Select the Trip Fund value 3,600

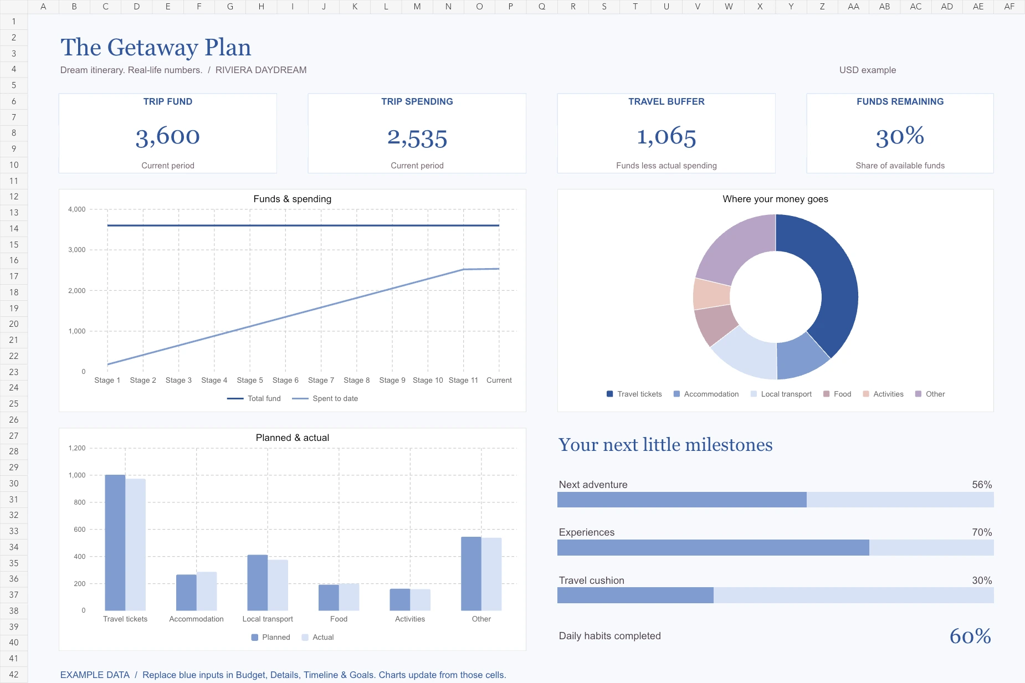(x=168, y=137)
